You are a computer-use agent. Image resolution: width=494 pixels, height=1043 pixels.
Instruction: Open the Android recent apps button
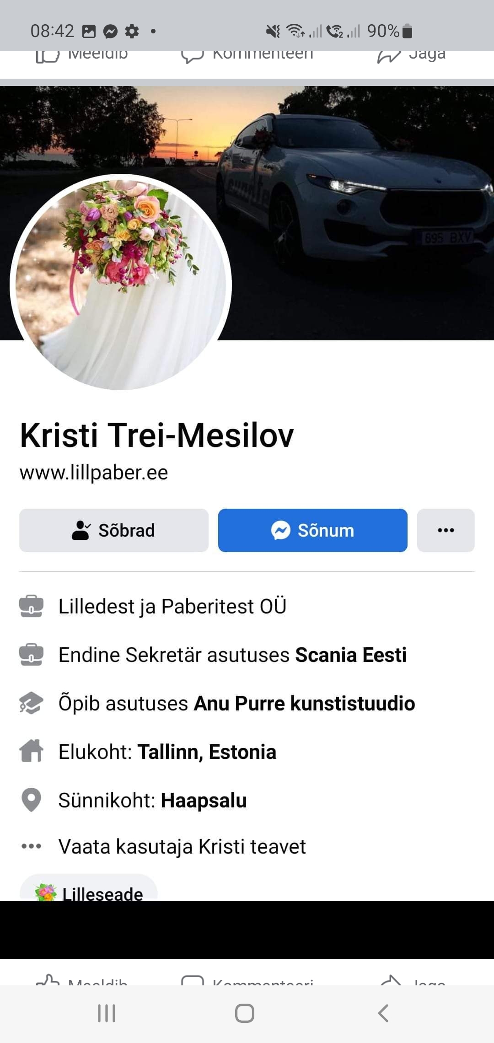(107, 1013)
